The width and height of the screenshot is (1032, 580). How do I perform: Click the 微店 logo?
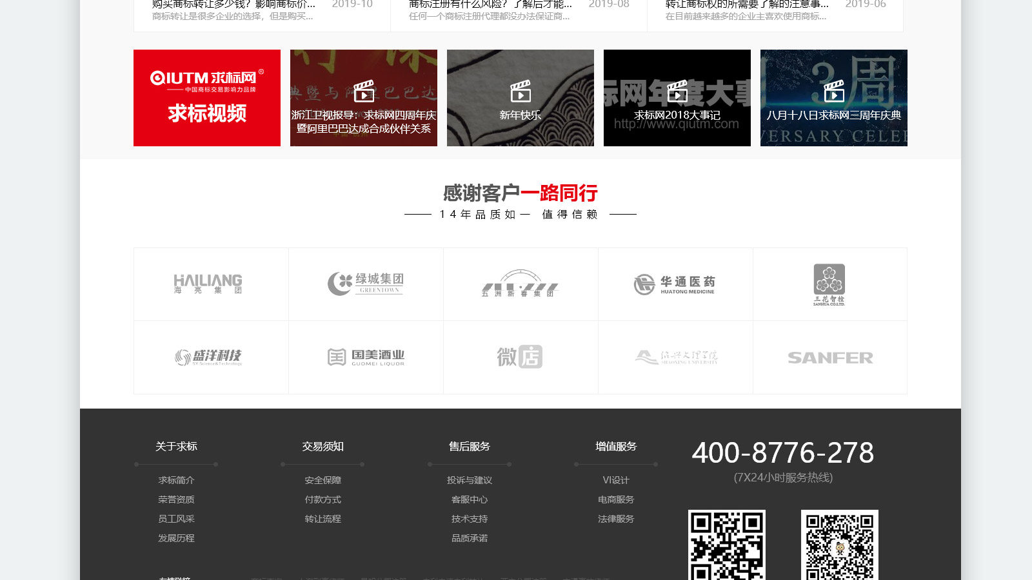pos(520,357)
